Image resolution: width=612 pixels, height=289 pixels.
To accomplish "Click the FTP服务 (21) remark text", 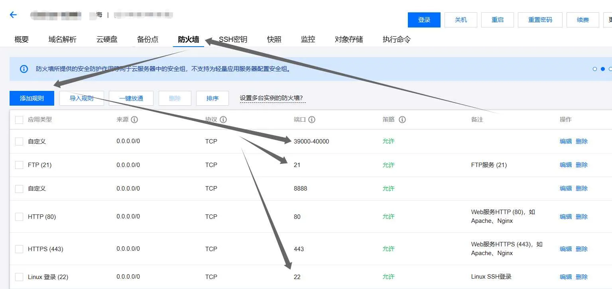I will tap(489, 165).
